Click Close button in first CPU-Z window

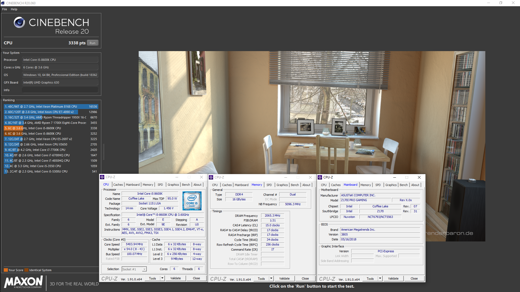click(196, 278)
